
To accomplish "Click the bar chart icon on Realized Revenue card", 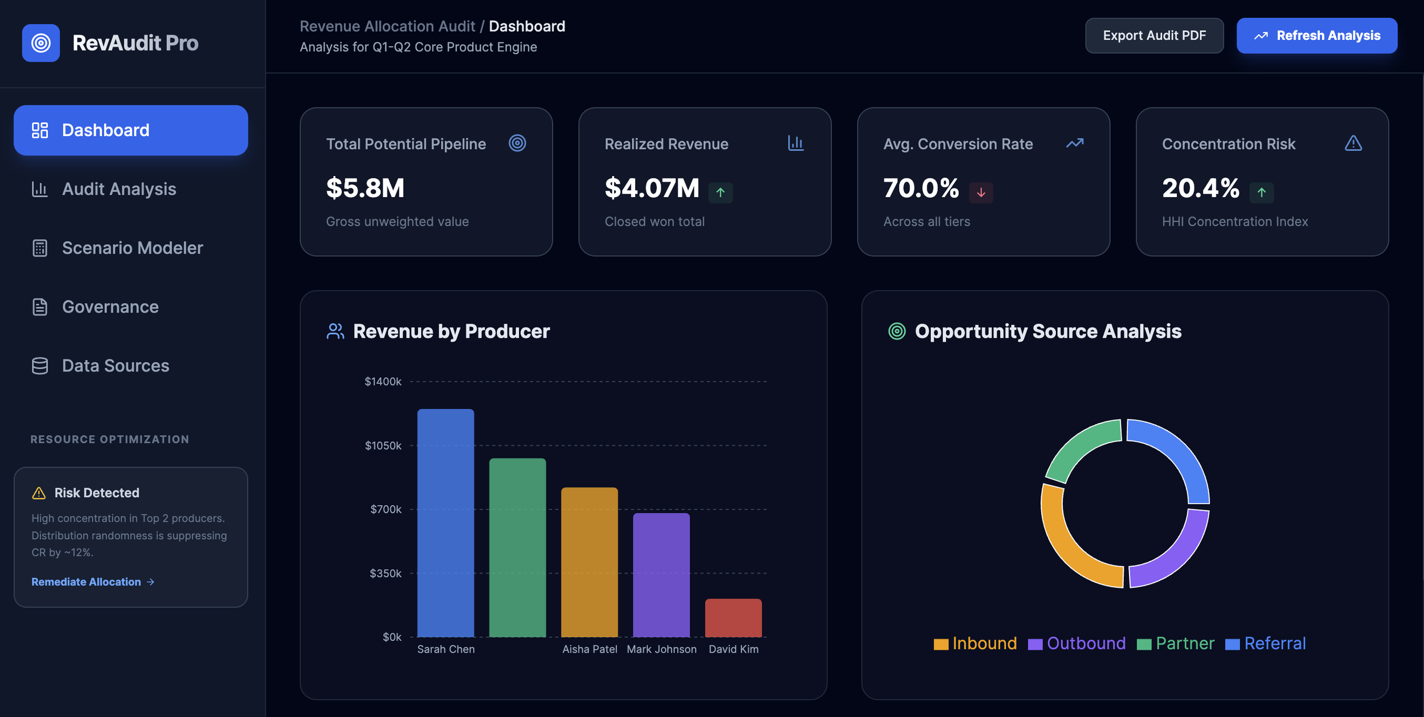I will click(795, 143).
